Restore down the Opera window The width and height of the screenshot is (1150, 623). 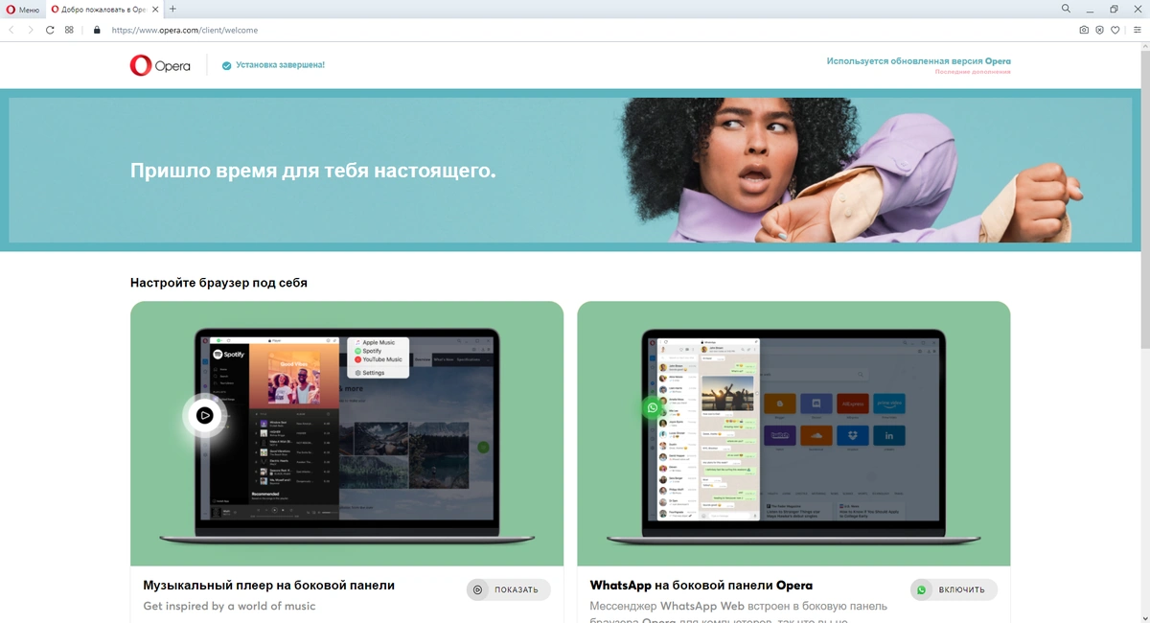click(1114, 9)
